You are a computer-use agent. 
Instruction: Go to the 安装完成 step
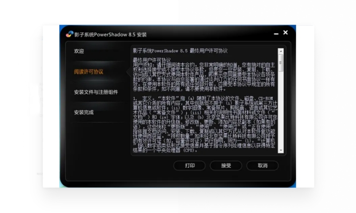click(84, 112)
